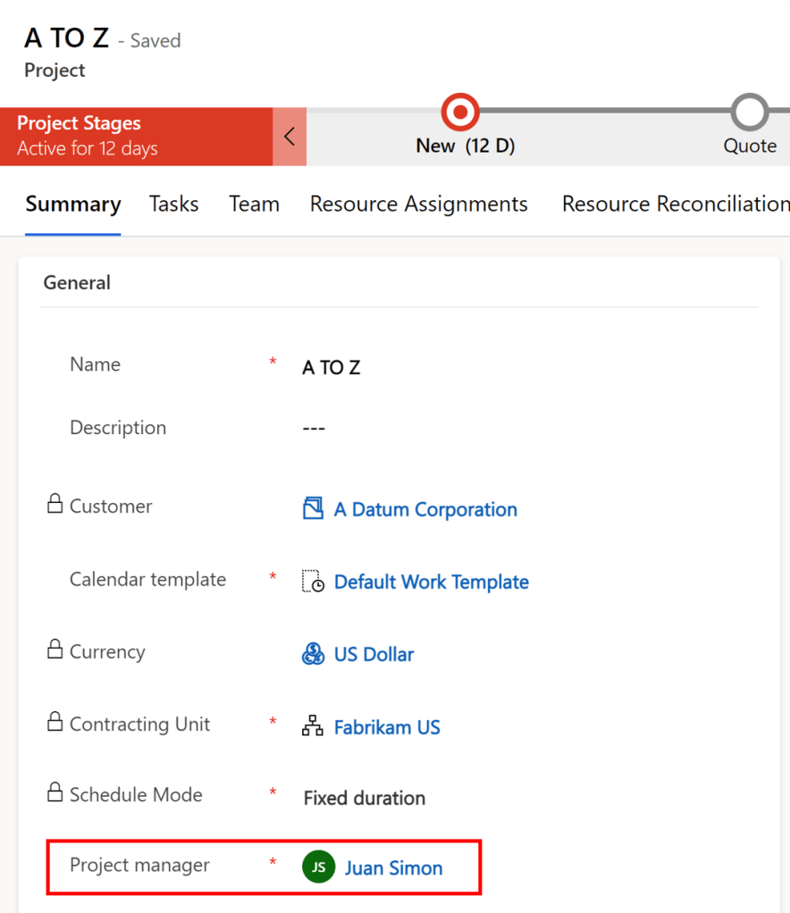
Task: Open the Team tab
Action: pyautogui.click(x=254, y=204)
